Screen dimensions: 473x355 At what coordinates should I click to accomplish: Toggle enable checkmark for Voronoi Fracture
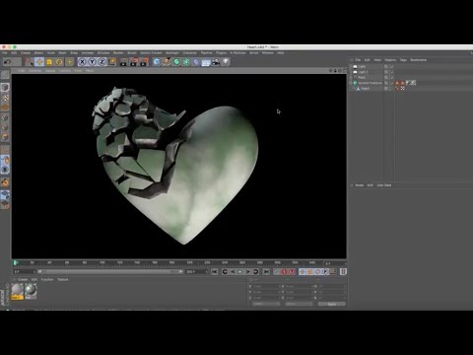392,83
